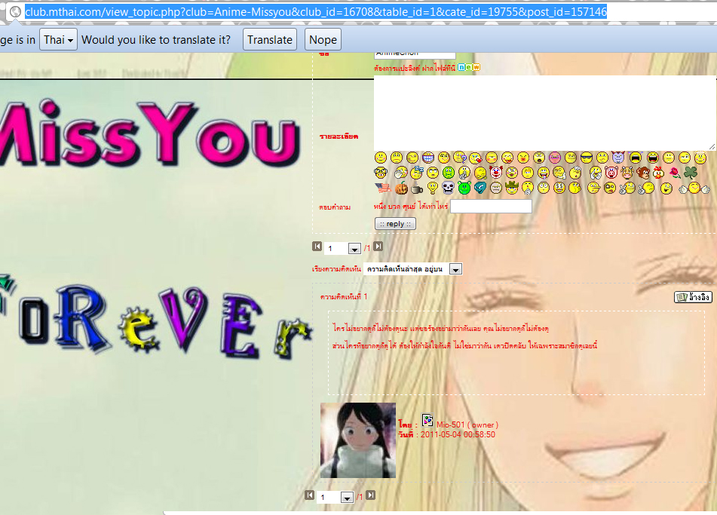The image size is (717, 515).
Task: Insert the angel halo emoticon
Action: pyautogui.click(x=700, y=158)
